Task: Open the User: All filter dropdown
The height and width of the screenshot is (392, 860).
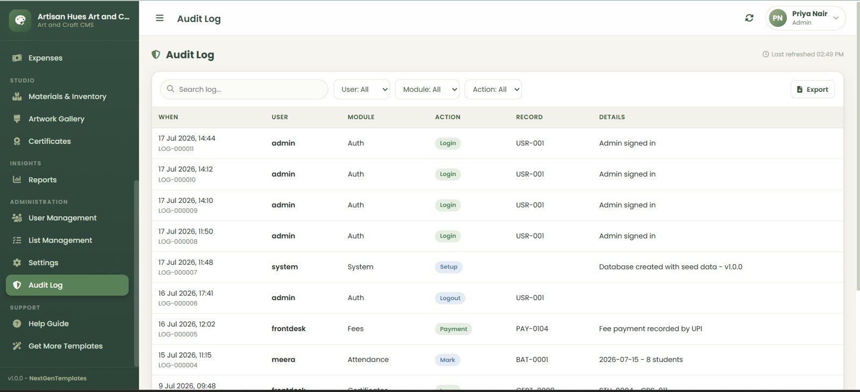Action: [362, 90]
